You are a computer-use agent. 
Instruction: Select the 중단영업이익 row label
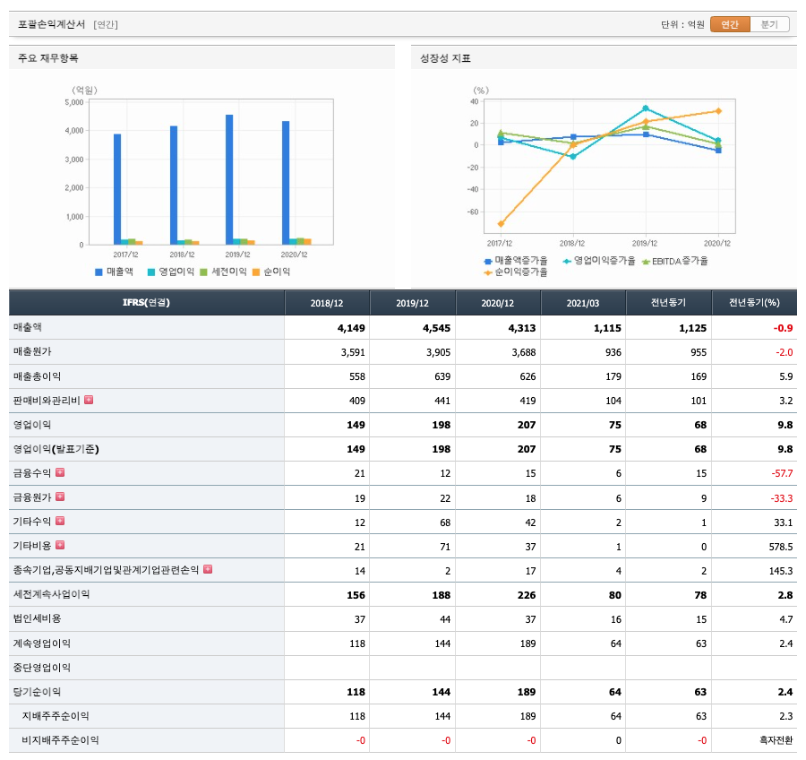click(42, 668)
